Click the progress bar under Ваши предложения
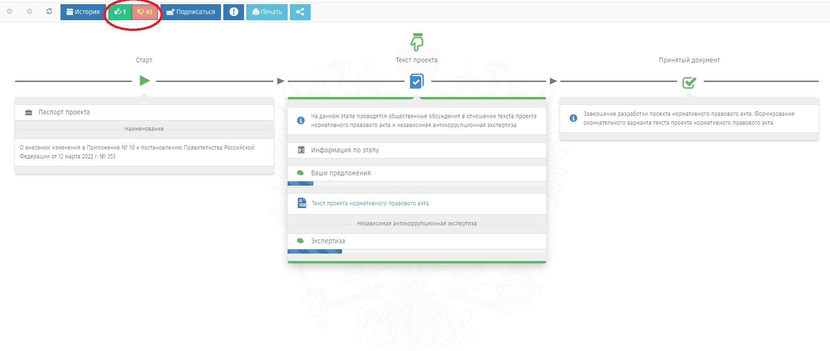The image size is (830, 351). coord(417,184)
